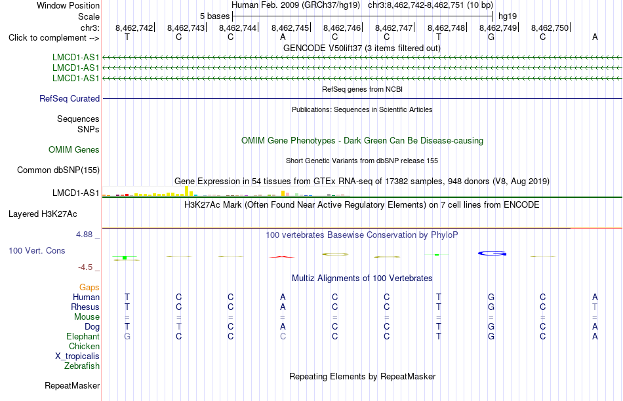Viewport: 623px width, 401px height.
Task: Click the GENCODE V50lift37 track title
Action: pos(361,48)
